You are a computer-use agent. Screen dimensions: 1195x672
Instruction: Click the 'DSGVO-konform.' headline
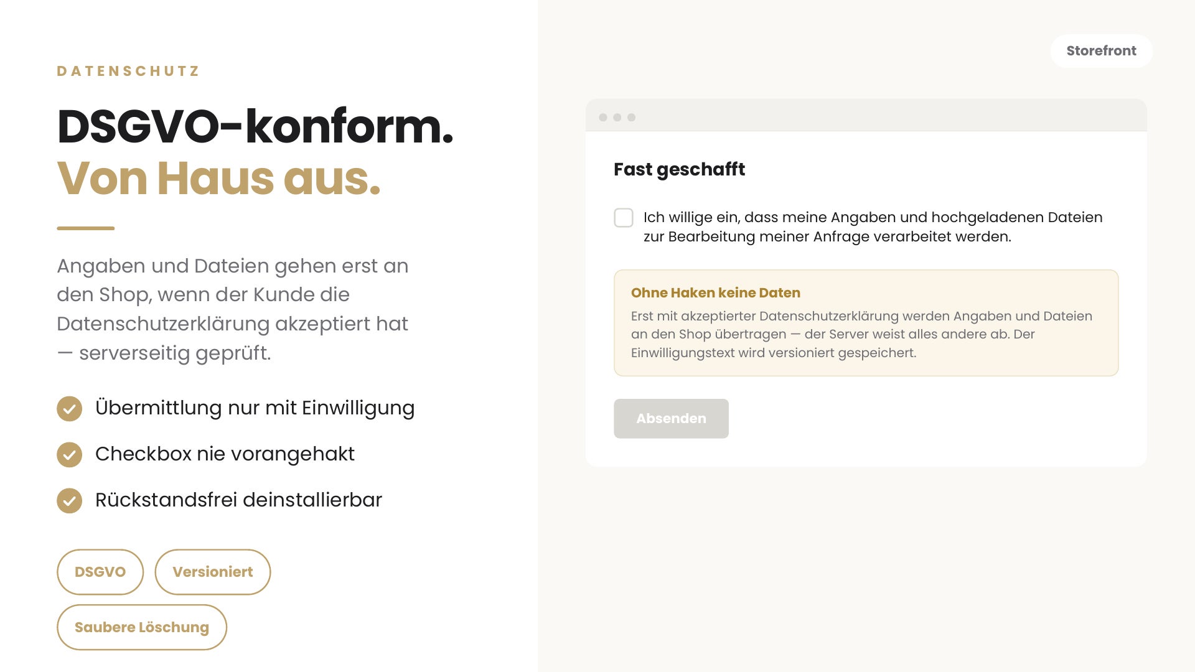pyautogui.click(x=255, y=126)
